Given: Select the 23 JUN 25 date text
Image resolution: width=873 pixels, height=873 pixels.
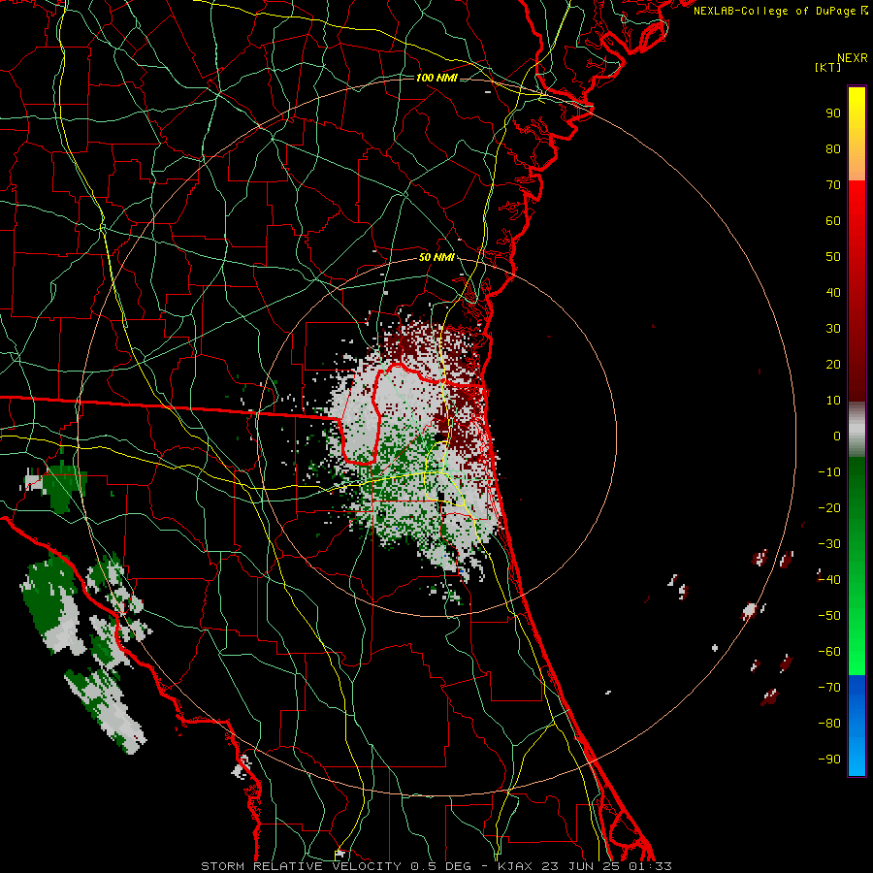Looking at the screenshot, I should click(584, 866).
